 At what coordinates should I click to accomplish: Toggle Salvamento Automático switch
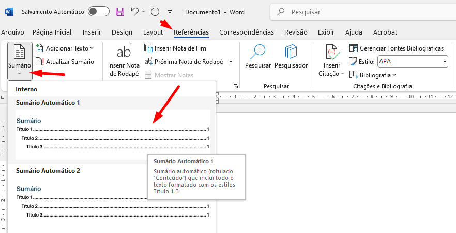pos(99,11)
